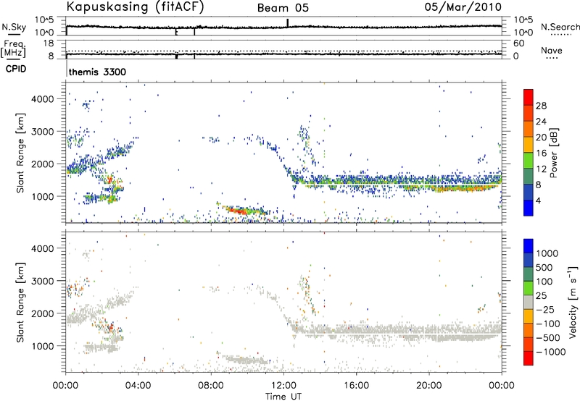Viewport: 580px width, 401px height.
Task: Click the 'Slant Range [km]' label of velocity panel
Action: coord(20,302)
